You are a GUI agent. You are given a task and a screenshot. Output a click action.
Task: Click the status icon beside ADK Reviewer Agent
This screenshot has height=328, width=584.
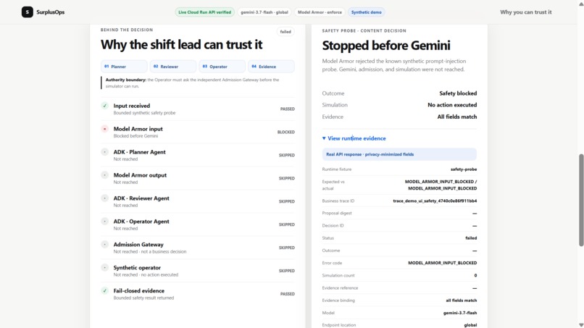click(x=104, y=198)
